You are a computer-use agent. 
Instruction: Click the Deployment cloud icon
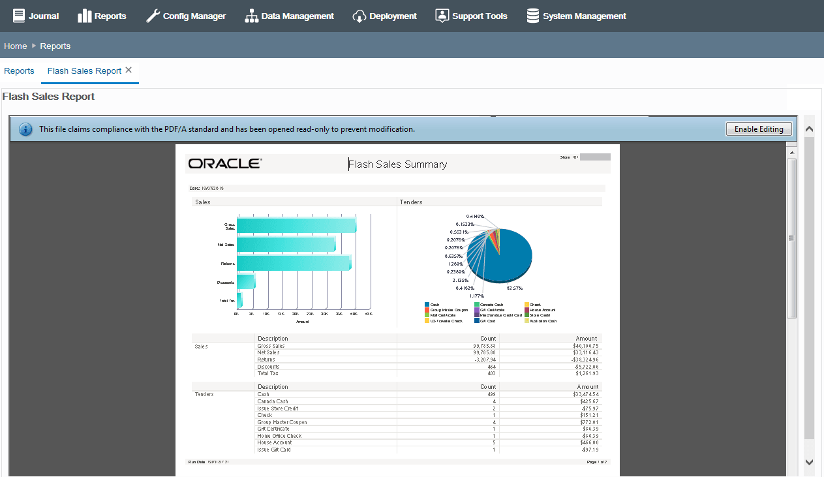tap(359, 16)
